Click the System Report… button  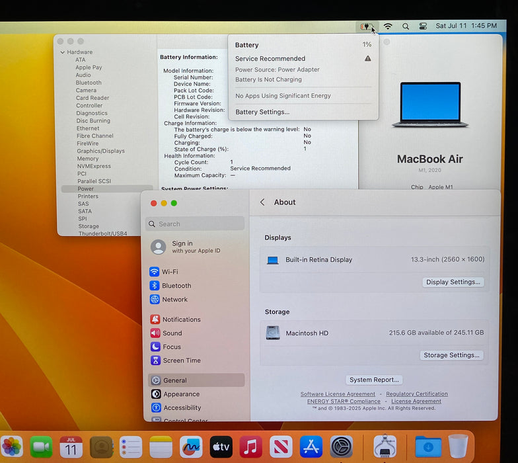pos(374,380)
